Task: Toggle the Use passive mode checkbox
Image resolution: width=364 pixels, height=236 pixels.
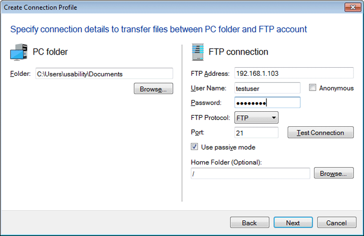Action: pos(195,147)
